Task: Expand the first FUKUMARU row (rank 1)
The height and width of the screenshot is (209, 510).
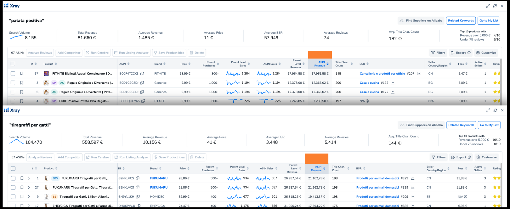Action: [x=29, y=178]
